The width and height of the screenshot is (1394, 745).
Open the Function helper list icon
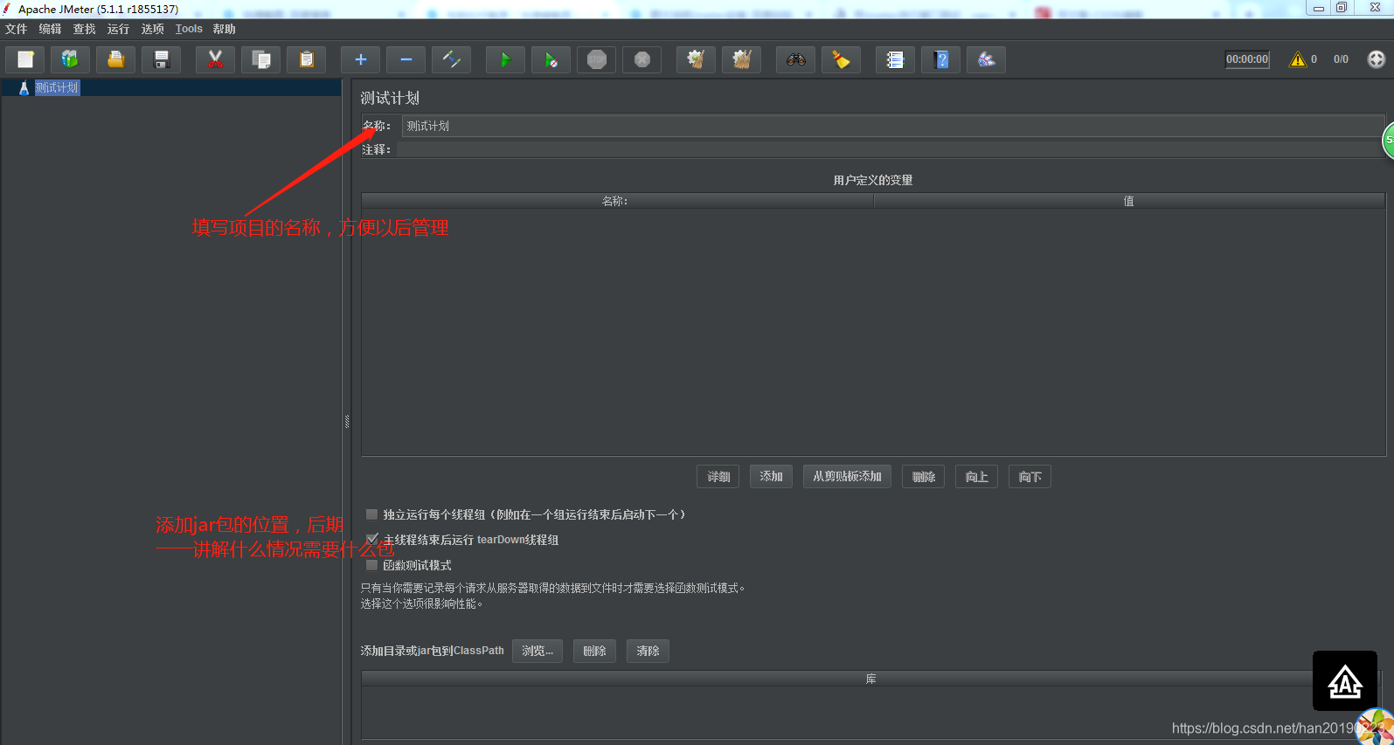pyautogui.click(x=895, y=59)
